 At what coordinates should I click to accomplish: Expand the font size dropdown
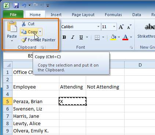[114, 27]
